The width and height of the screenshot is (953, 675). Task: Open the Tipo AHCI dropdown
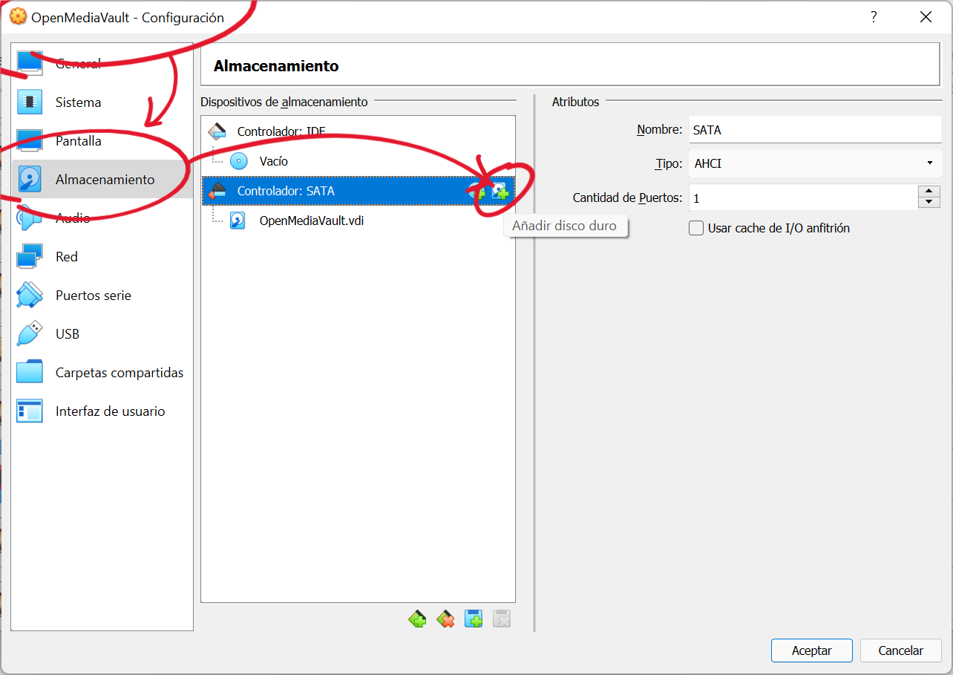[x=814, y=163]
